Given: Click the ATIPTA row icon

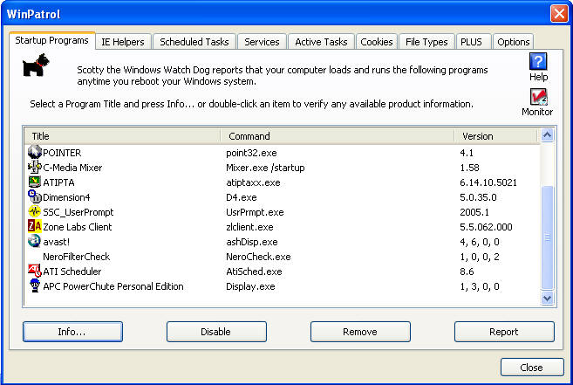Looking at the screenshot, I should [x=35, y=182].
